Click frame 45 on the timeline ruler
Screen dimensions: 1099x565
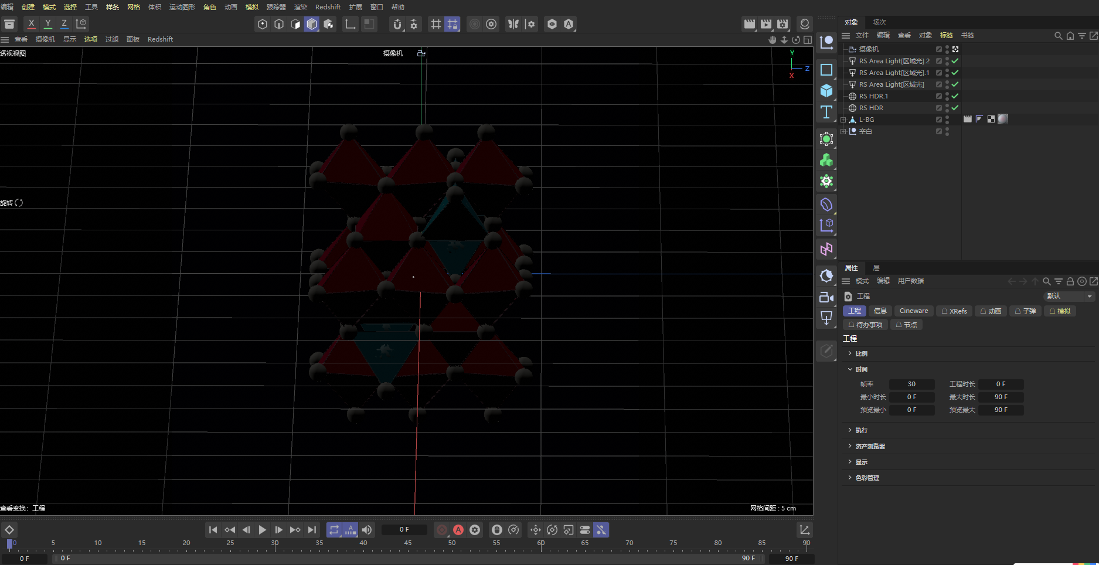407,543
